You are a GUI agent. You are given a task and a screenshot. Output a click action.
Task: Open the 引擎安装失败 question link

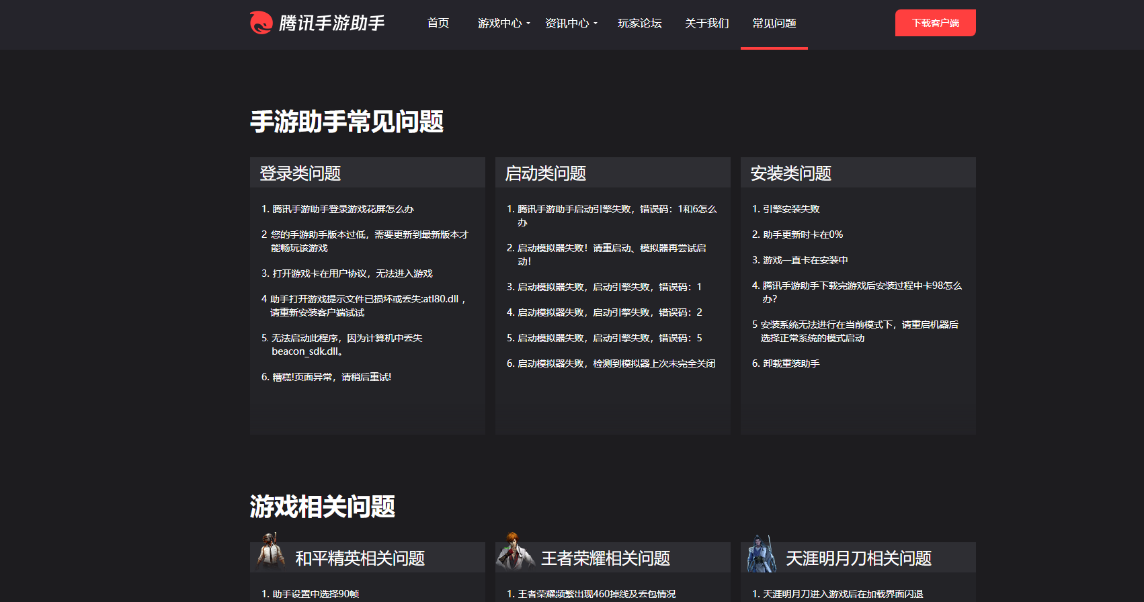point(790,209)
